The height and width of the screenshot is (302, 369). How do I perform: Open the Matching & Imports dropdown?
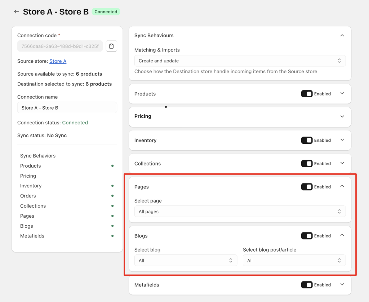click(240, 61)
